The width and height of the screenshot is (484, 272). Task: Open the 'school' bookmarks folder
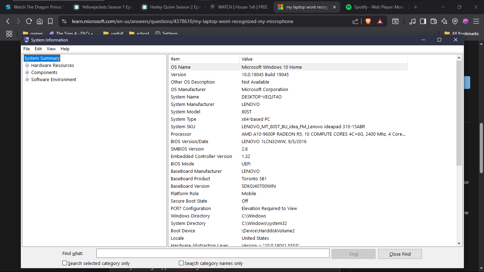point(139,34)
